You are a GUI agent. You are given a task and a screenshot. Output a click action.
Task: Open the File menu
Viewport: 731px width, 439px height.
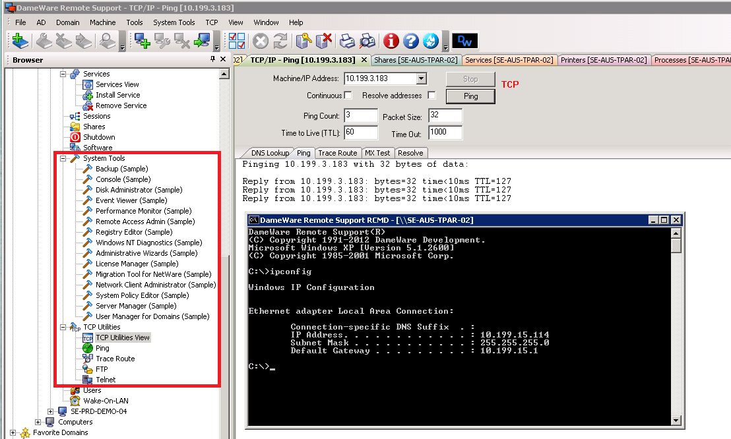pyautogui.click(x=20, y=22)
